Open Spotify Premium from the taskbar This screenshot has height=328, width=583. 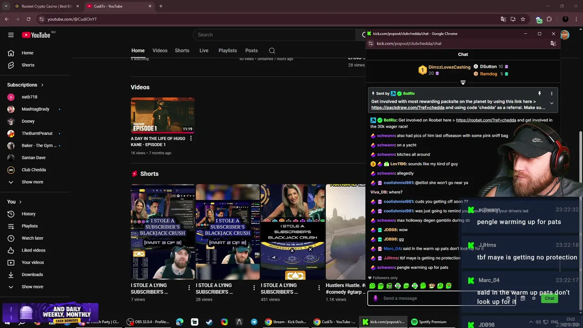point(429,322)
